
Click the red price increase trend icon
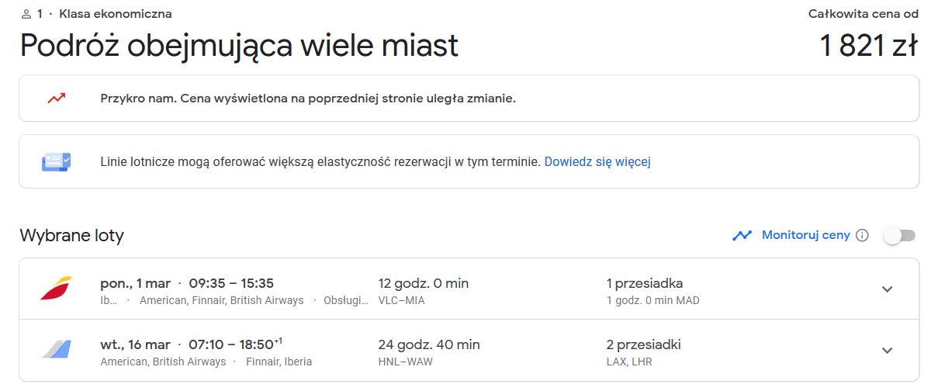56,99
